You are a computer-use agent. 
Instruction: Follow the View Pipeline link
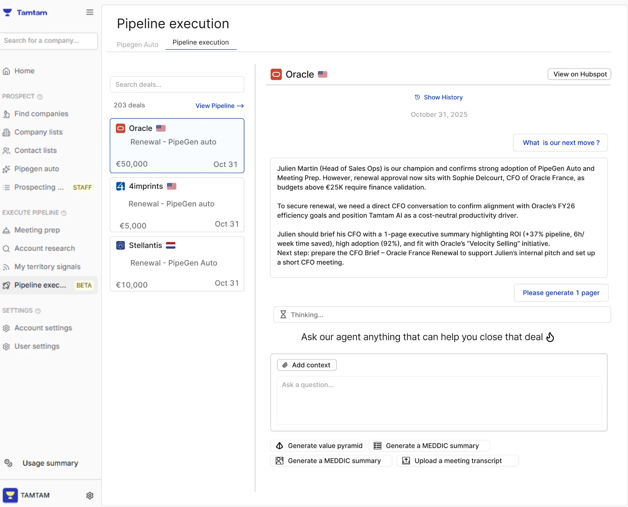coord(219,106)
